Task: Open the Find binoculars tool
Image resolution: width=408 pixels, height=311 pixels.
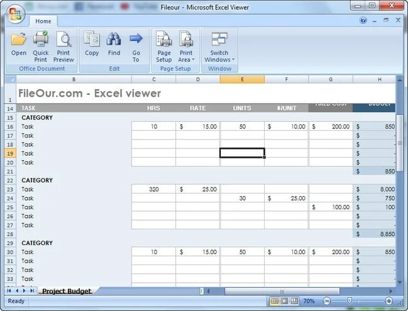Action: point(114,45)
